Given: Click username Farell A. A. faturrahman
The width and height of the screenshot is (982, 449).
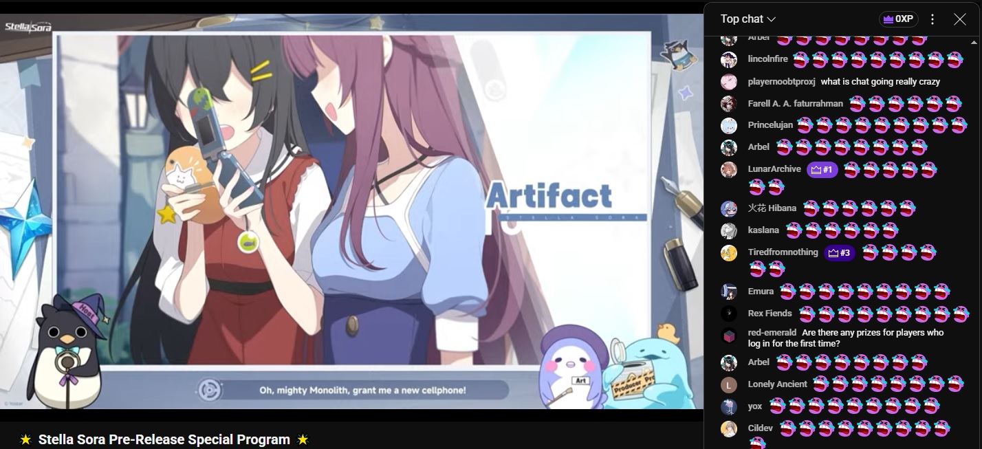Looking at the screenshot, I should point(796,104).
